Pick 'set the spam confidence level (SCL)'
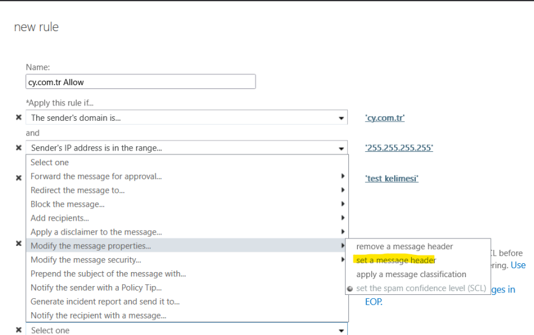This screenshot has width=534, height=335. [420, 289]
